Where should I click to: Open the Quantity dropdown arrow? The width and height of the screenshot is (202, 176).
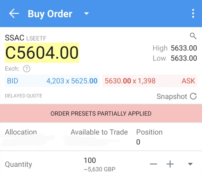[190, 164]
